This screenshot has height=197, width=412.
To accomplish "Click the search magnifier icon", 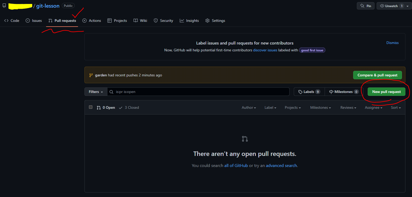I will pyautogui.click(x=112, y=92).
